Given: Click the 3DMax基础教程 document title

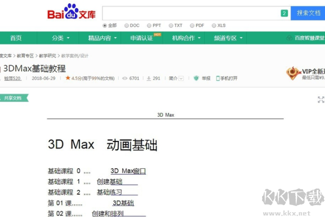Looking at the screenshot, I should (x=35, y=68).
